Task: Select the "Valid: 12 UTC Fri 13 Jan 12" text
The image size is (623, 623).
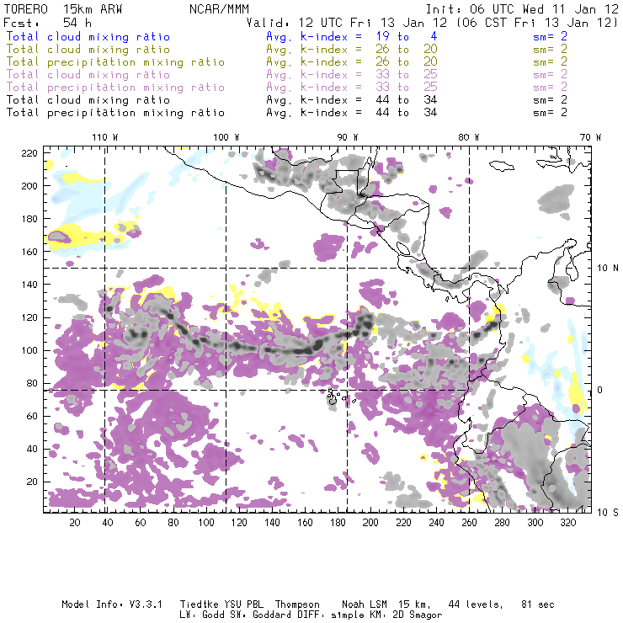Action: [x=347, y=23]
